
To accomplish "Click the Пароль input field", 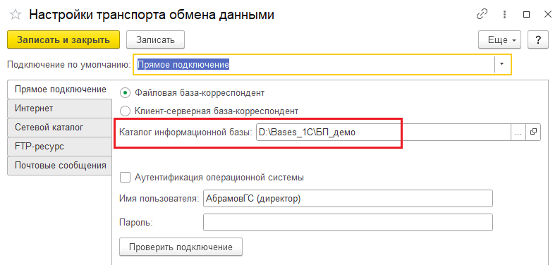I will pos(348,222).
